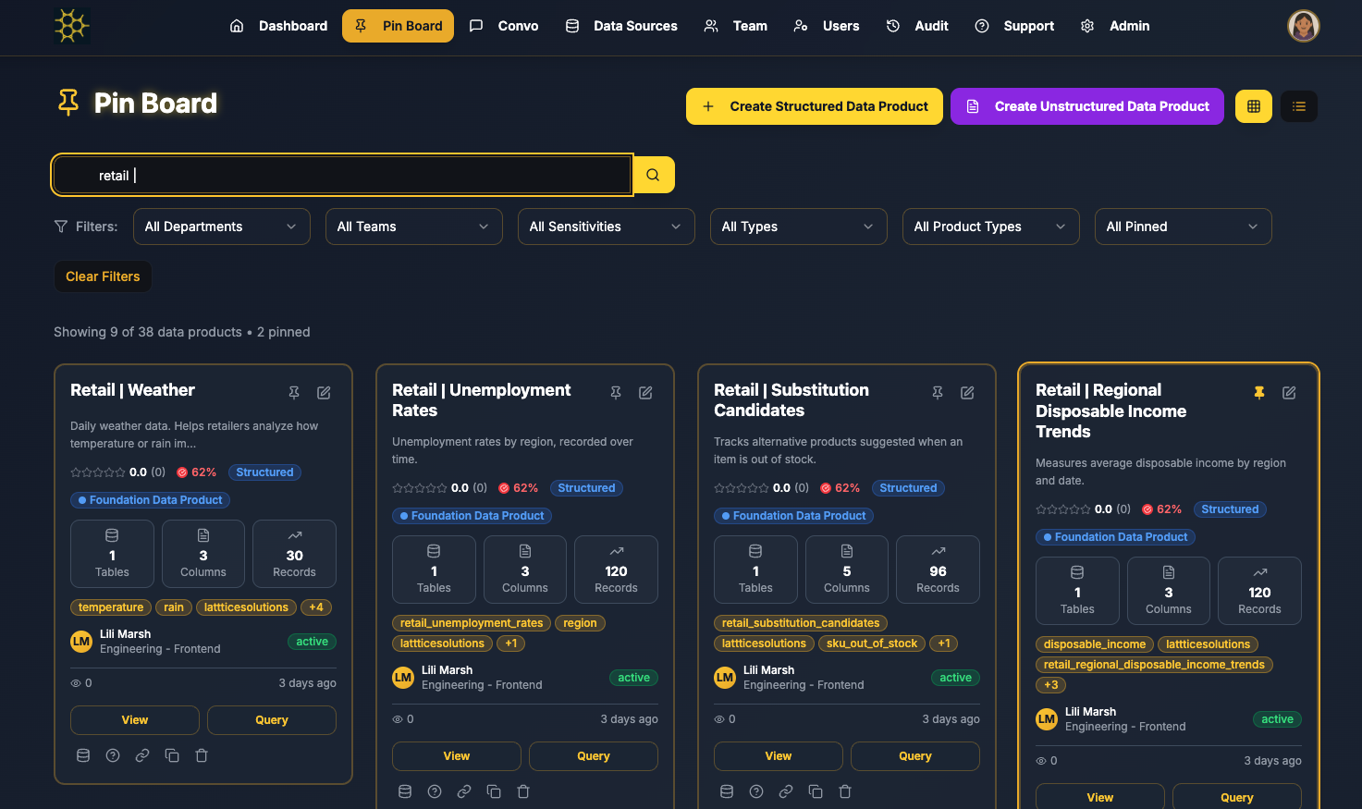Pin the Retail | Weather card

(294, 393)
